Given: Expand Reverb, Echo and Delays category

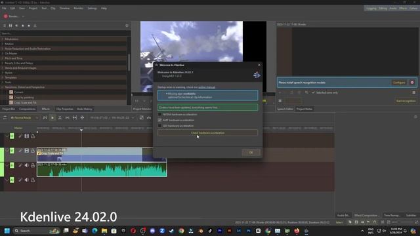Looking at the screenshot, I should [3, 63].
